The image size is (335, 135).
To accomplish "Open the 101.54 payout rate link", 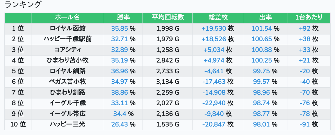I will tap(262, 29).
